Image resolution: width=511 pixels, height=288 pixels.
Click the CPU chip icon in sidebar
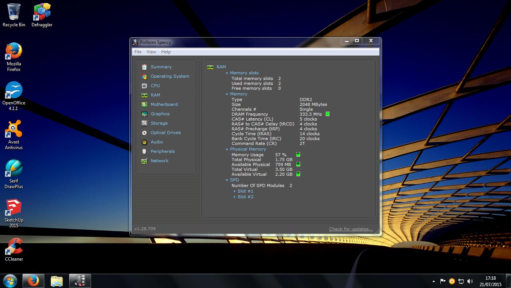click(x=144, y=86)
